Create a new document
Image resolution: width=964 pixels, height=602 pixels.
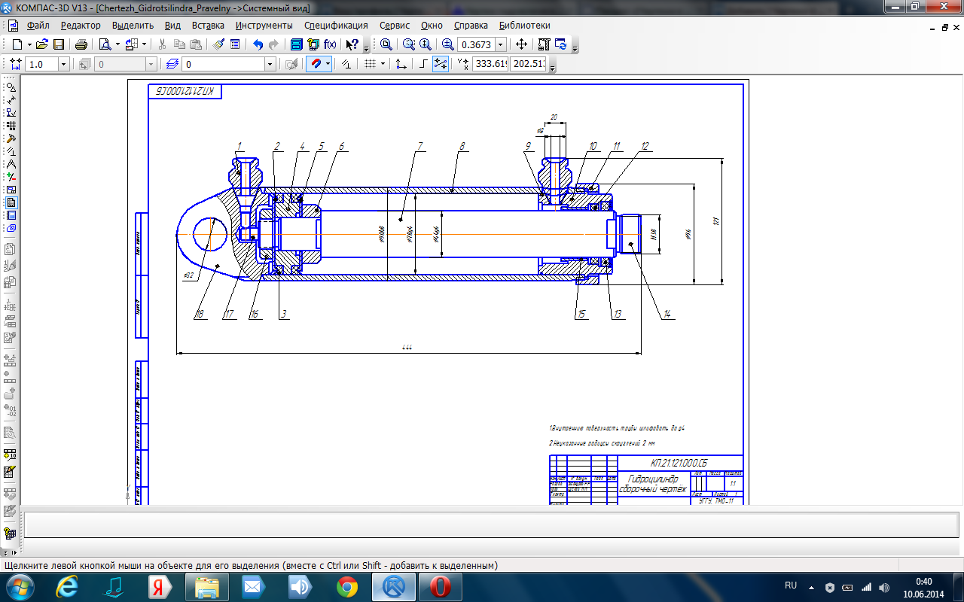pos(16,44)
